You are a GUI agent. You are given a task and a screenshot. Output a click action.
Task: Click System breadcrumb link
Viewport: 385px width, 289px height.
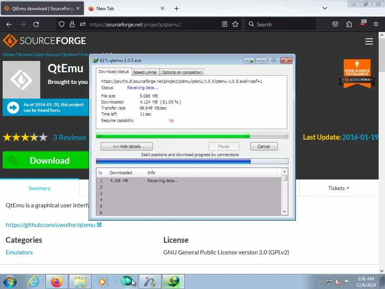coord(70,55)
